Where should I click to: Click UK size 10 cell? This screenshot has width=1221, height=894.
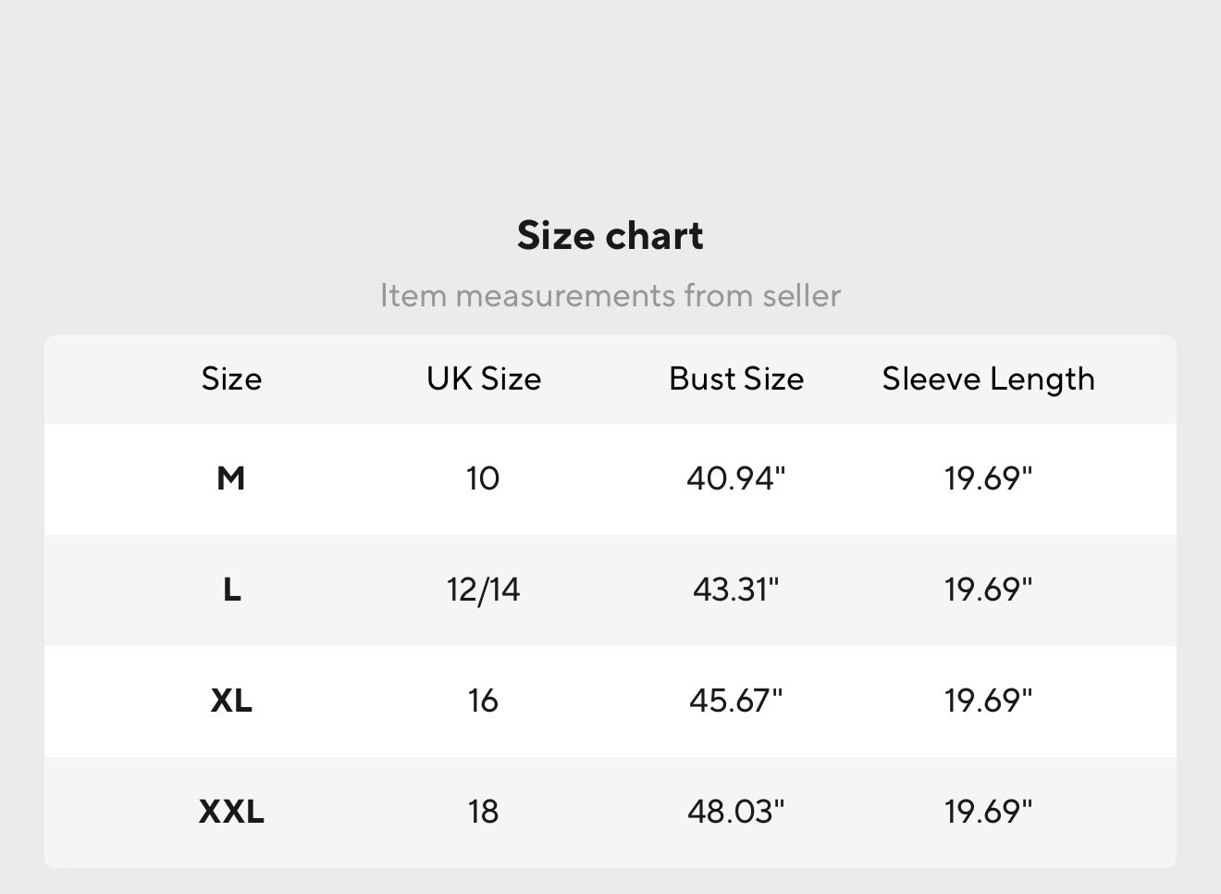(x=483, y=478)
